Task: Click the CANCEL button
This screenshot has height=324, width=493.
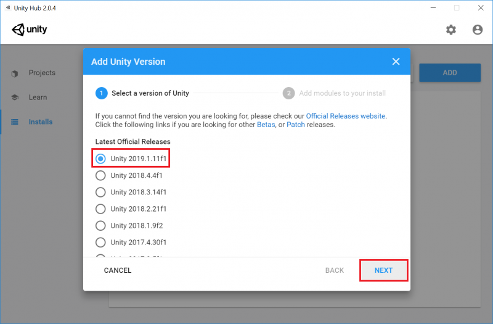Action: [x=118, y=270]
